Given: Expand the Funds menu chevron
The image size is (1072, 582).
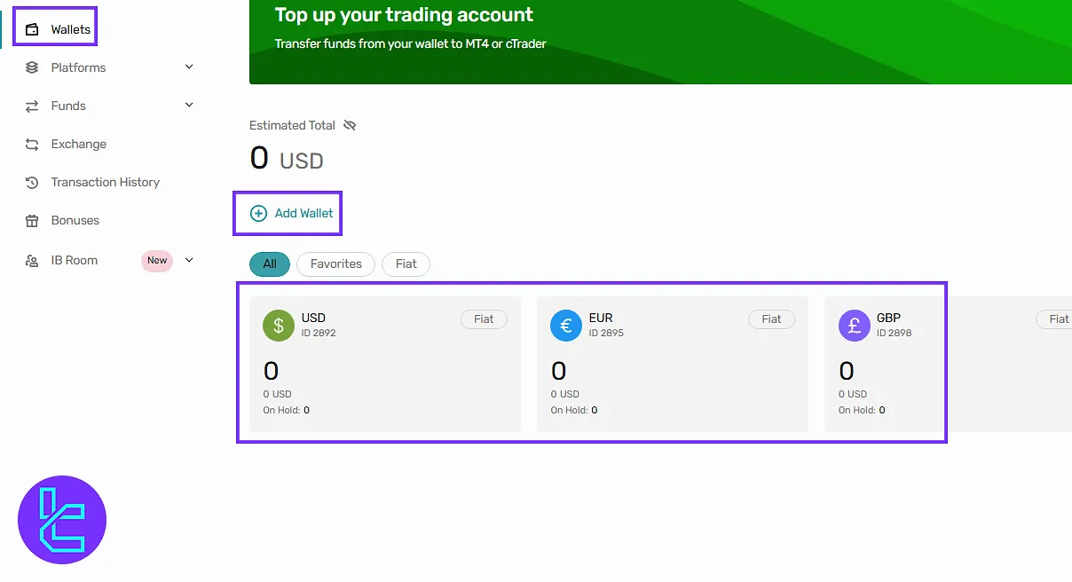Looking at the screenshot, I should tap(189, 106).
